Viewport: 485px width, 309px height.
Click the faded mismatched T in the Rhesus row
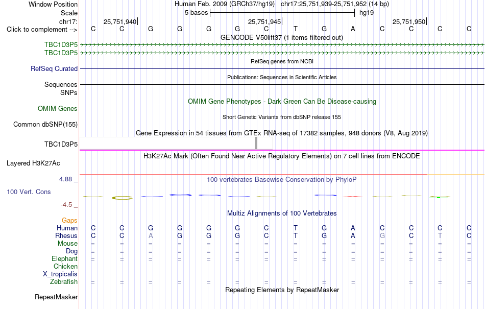pyautogui.click(x=440, y=235)
